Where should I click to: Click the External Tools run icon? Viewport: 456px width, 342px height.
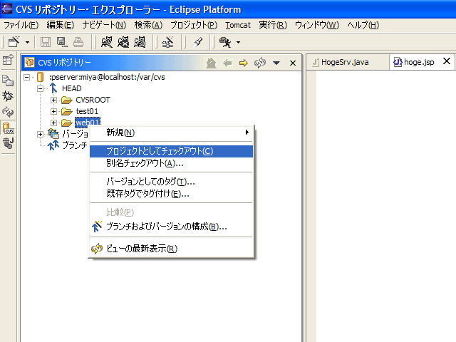pyautogui.click(x=225, y=42)
